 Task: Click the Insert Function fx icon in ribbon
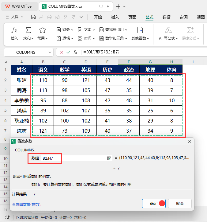pyautogui.click(x=14, y=30)
